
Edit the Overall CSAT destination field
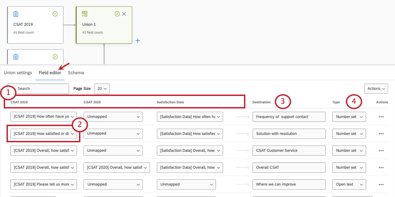pos(289,167)
